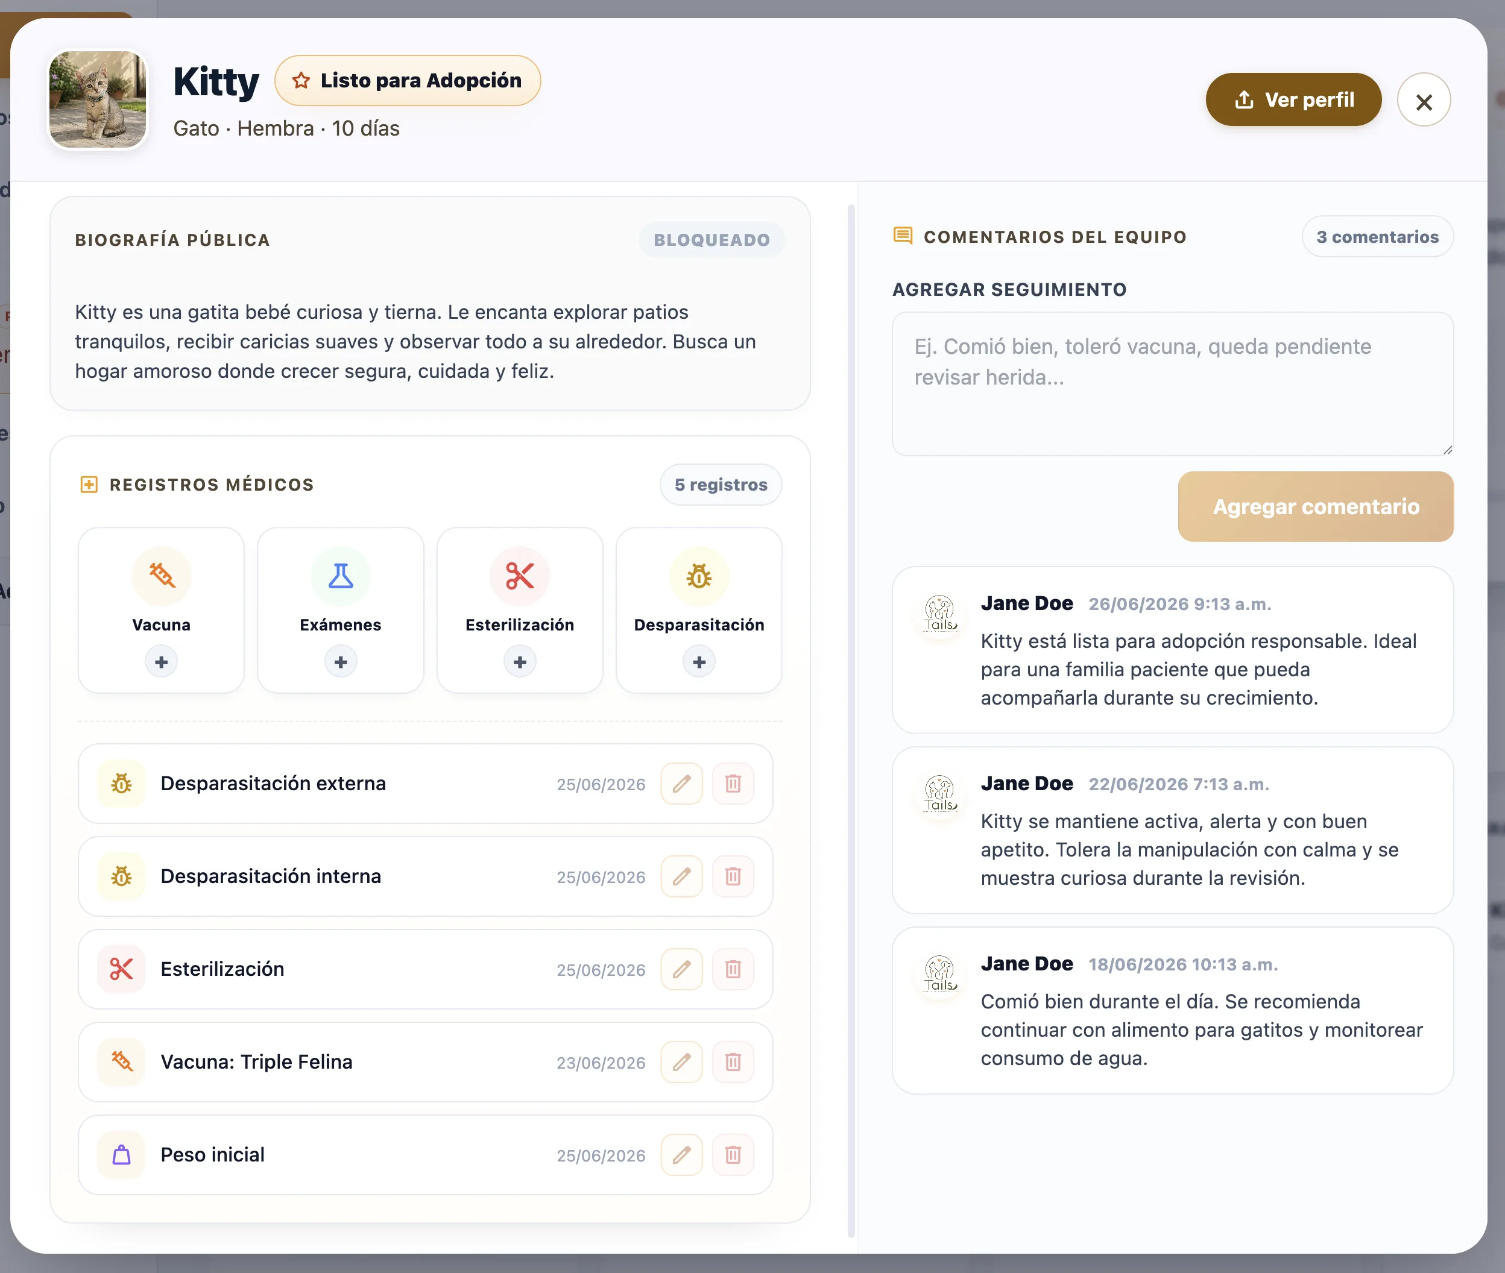1505x1273 pixels.
Task: Click the Gato · Hembra · 10 días subtitle
Action: click(x=286, y=128)
